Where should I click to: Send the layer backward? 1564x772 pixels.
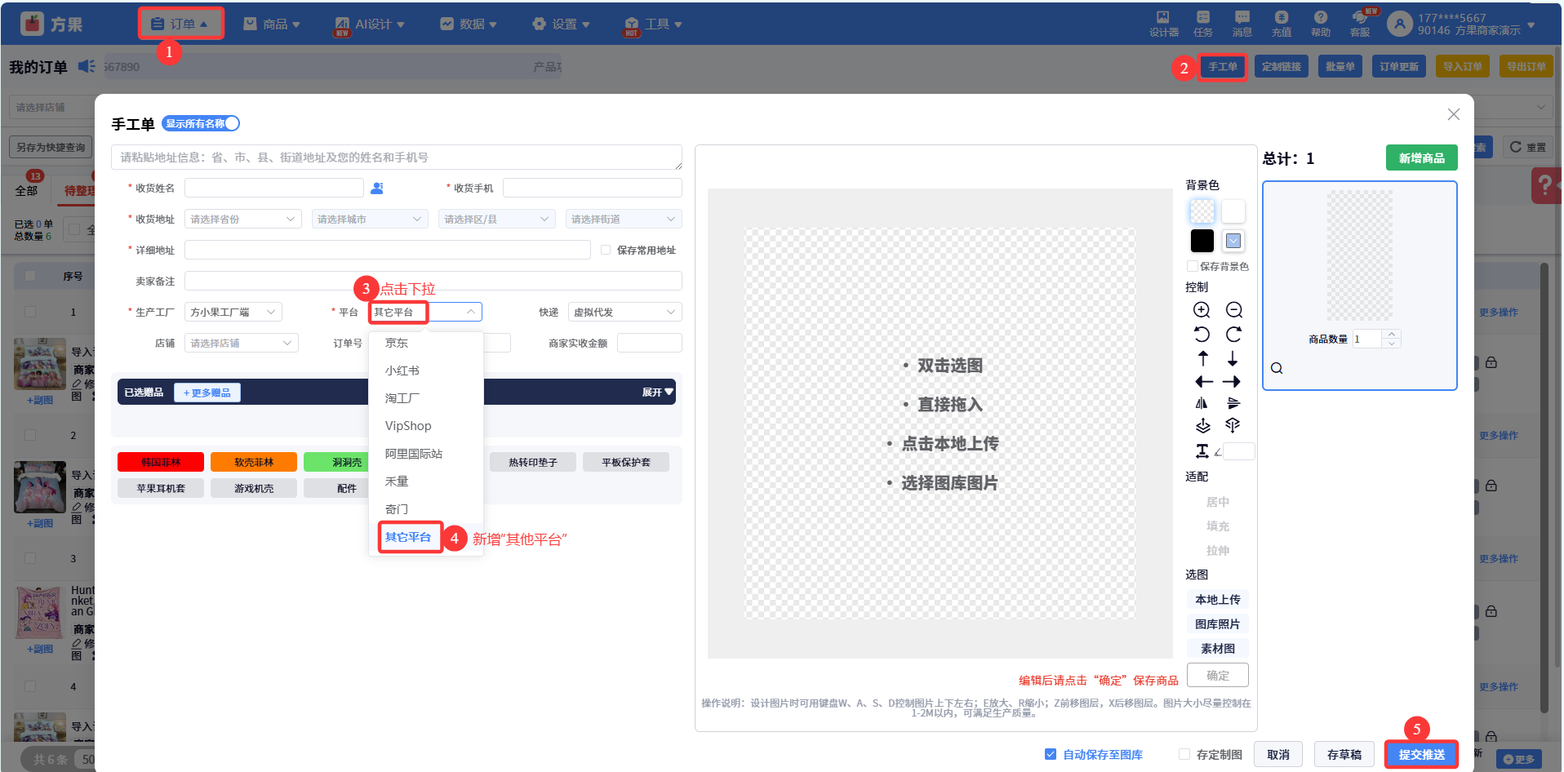pos(1233,426)
